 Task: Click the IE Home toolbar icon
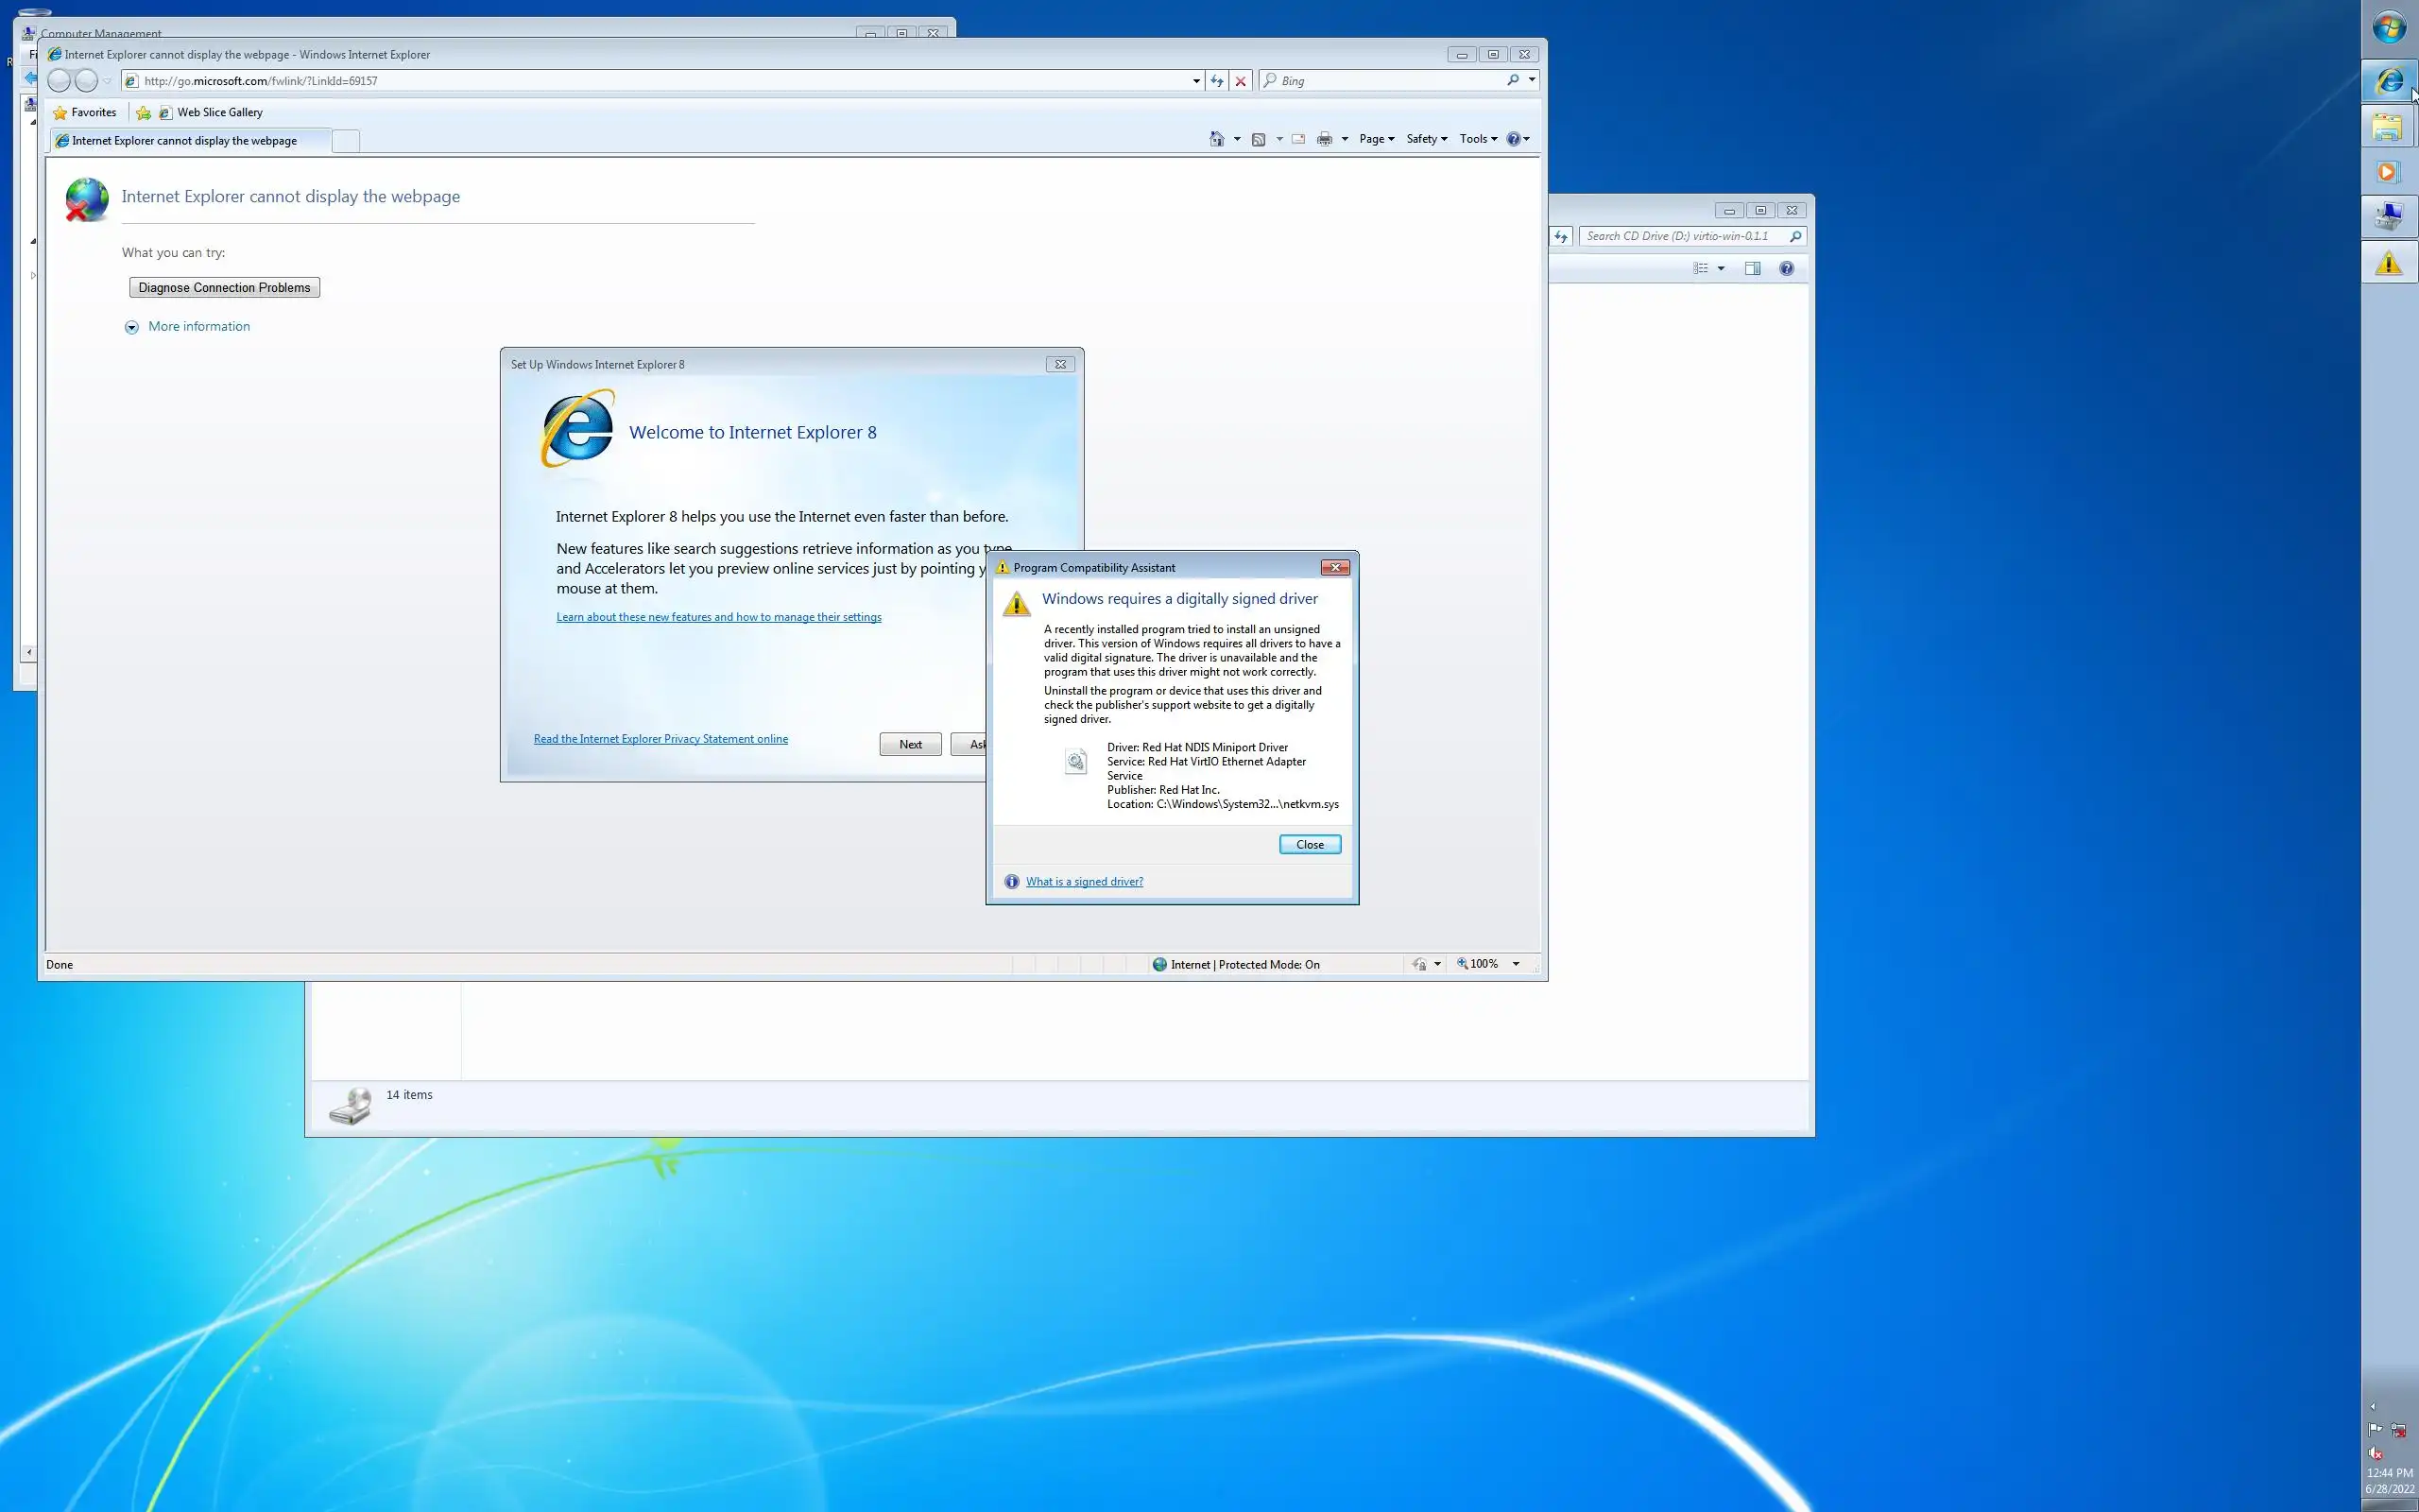click(1216, 139)
